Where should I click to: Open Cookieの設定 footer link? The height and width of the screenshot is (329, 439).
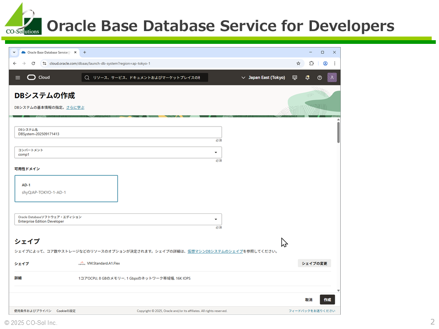tap(66, 311)
